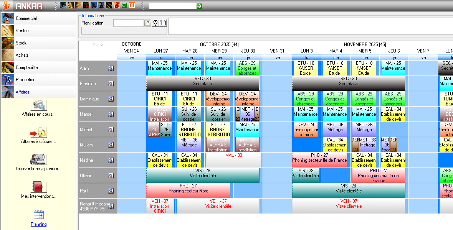Open the Achats module
This screenshot has width=453, height=230.
tap(39, 55)
